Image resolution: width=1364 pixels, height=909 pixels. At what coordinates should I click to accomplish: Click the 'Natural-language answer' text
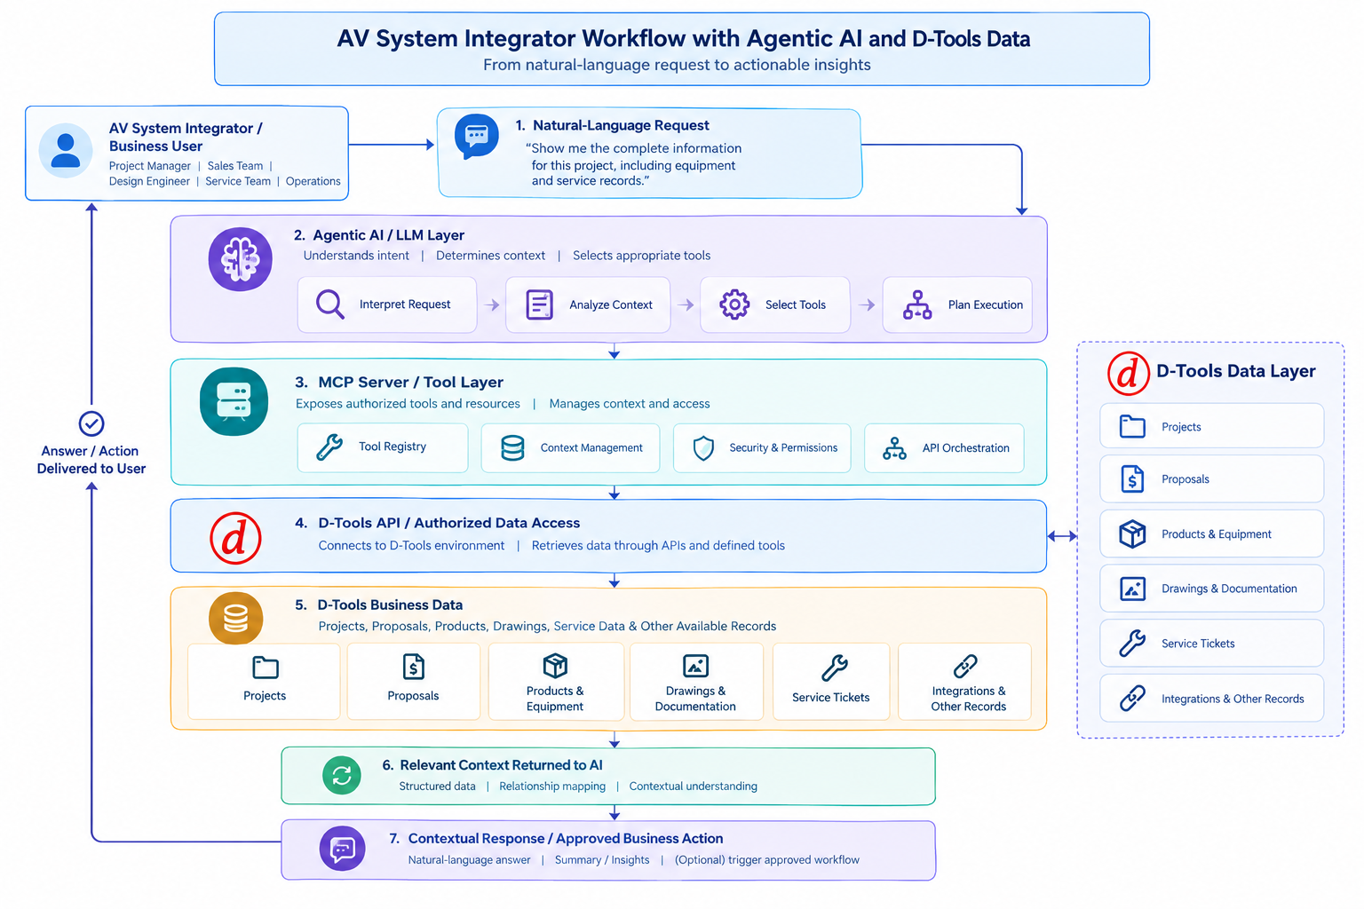pos(469,860)
